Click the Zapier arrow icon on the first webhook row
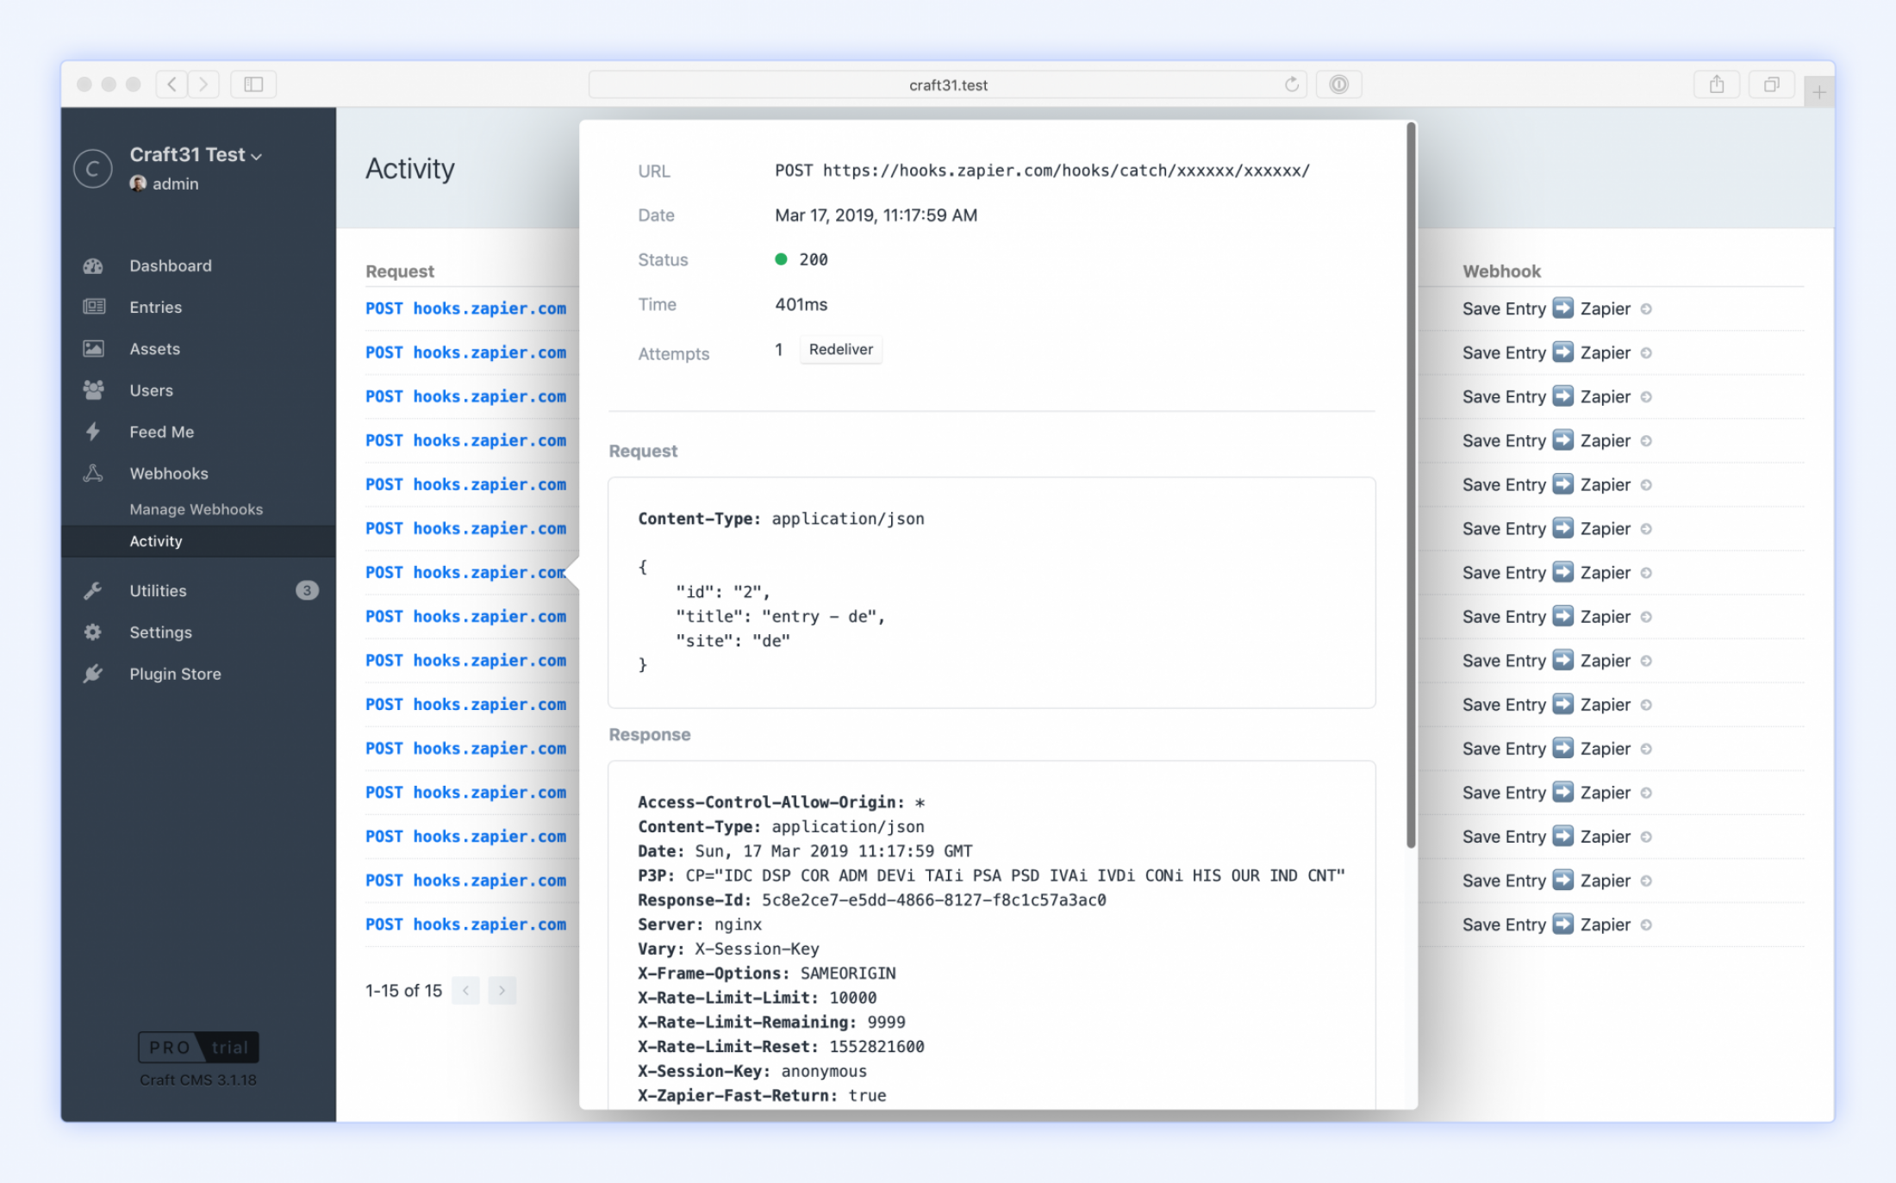1896x1183 pixels. tap(1563, 308)
